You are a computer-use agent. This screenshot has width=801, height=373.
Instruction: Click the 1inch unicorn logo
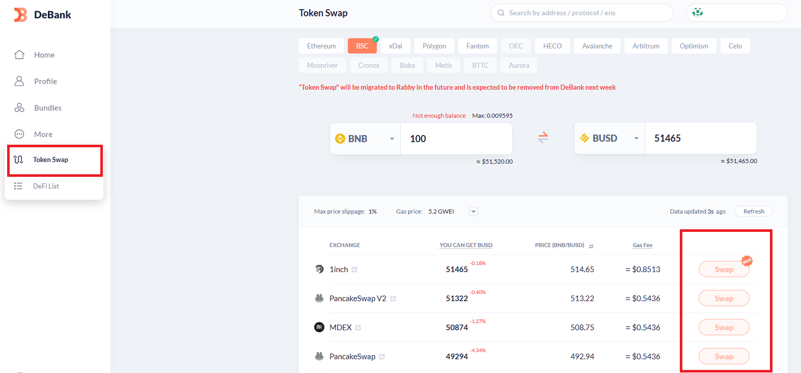pyautogui.click(x=319, y=269)
